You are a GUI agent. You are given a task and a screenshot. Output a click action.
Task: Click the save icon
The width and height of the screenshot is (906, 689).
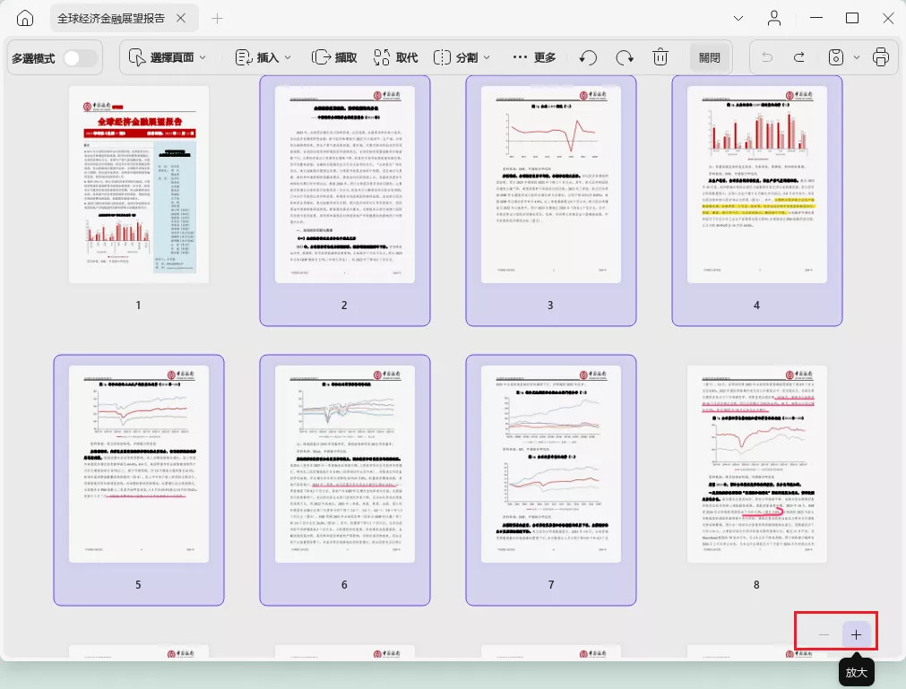point(836,57)
